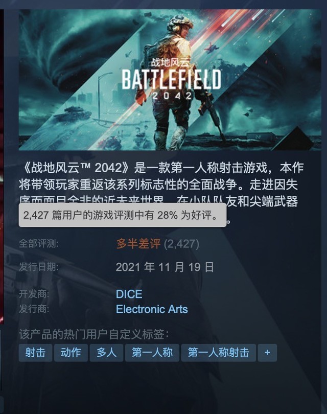Click the release date 2021 年 11 月 19 日
Viewport: 327px width, 414px height.
coord(165,267)
